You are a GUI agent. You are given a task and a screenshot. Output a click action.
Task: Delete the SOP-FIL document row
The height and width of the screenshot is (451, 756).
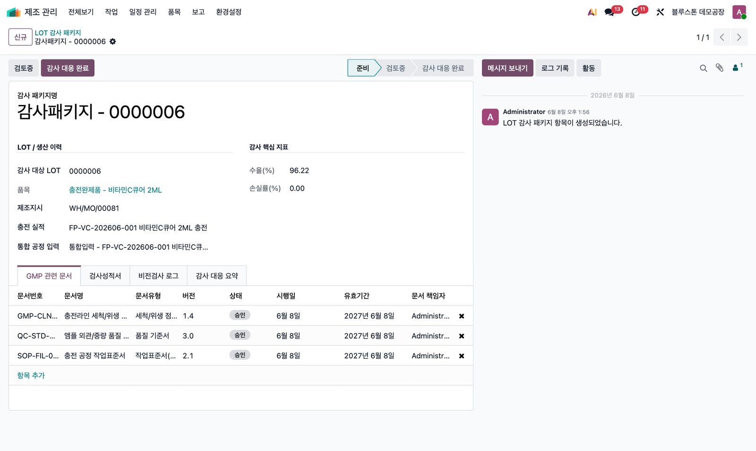tap(462, 356)
